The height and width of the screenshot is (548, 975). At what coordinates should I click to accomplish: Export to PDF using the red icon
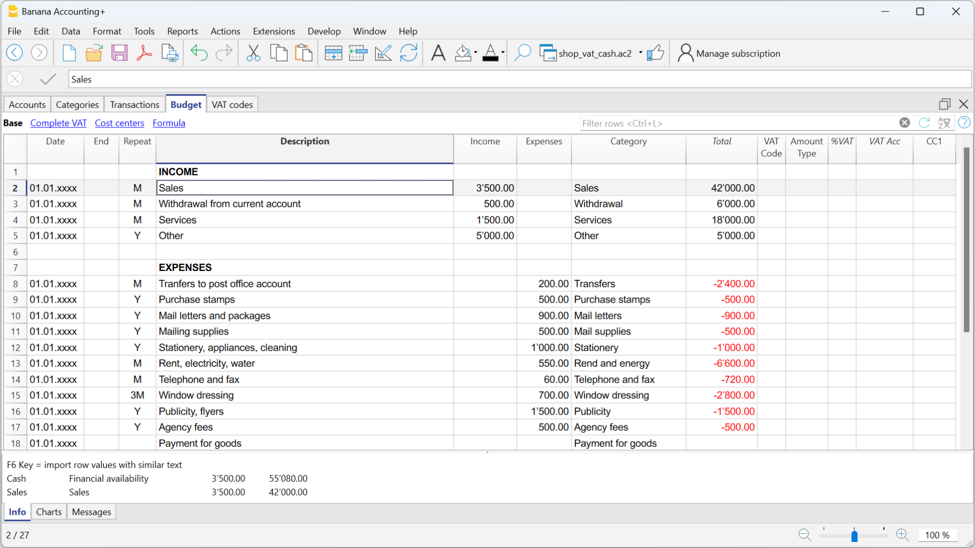click(x=144, y=53)
